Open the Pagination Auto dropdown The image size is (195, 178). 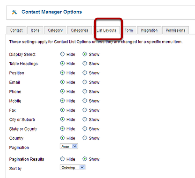tap(69, 146)
